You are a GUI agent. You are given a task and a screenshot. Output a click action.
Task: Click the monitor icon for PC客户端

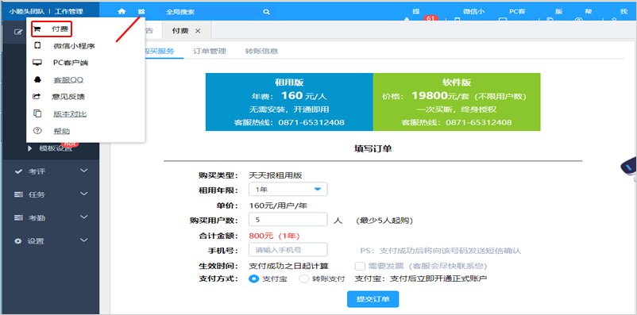(x=37, y=63)
